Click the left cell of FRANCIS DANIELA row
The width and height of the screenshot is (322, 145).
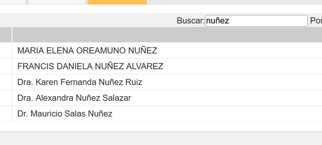pyautogui.click(x=6, y=67)
